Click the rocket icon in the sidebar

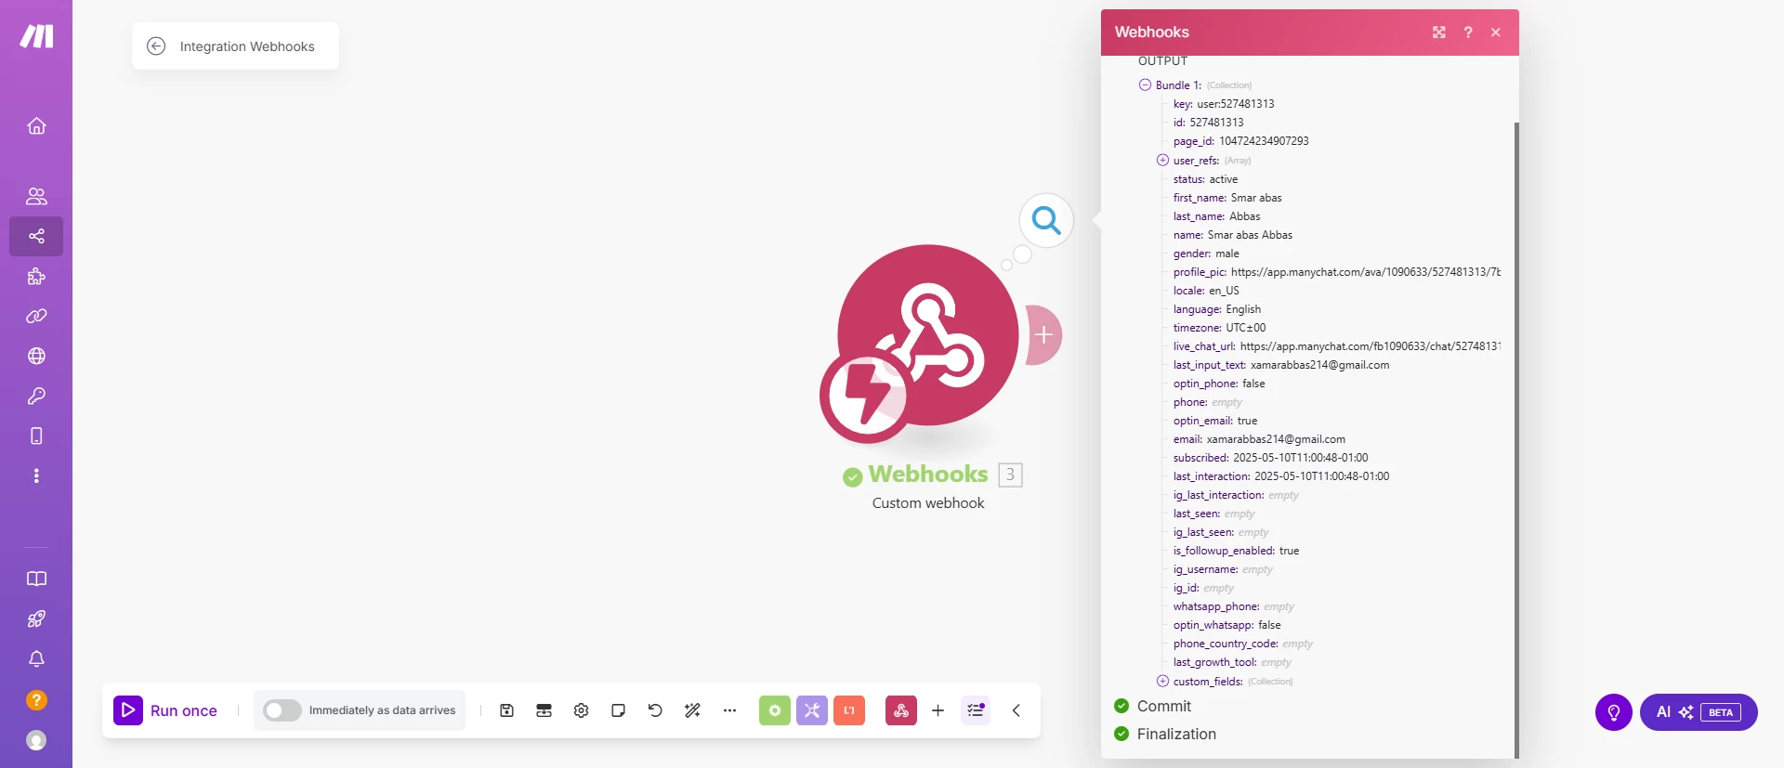click(36, 618)
